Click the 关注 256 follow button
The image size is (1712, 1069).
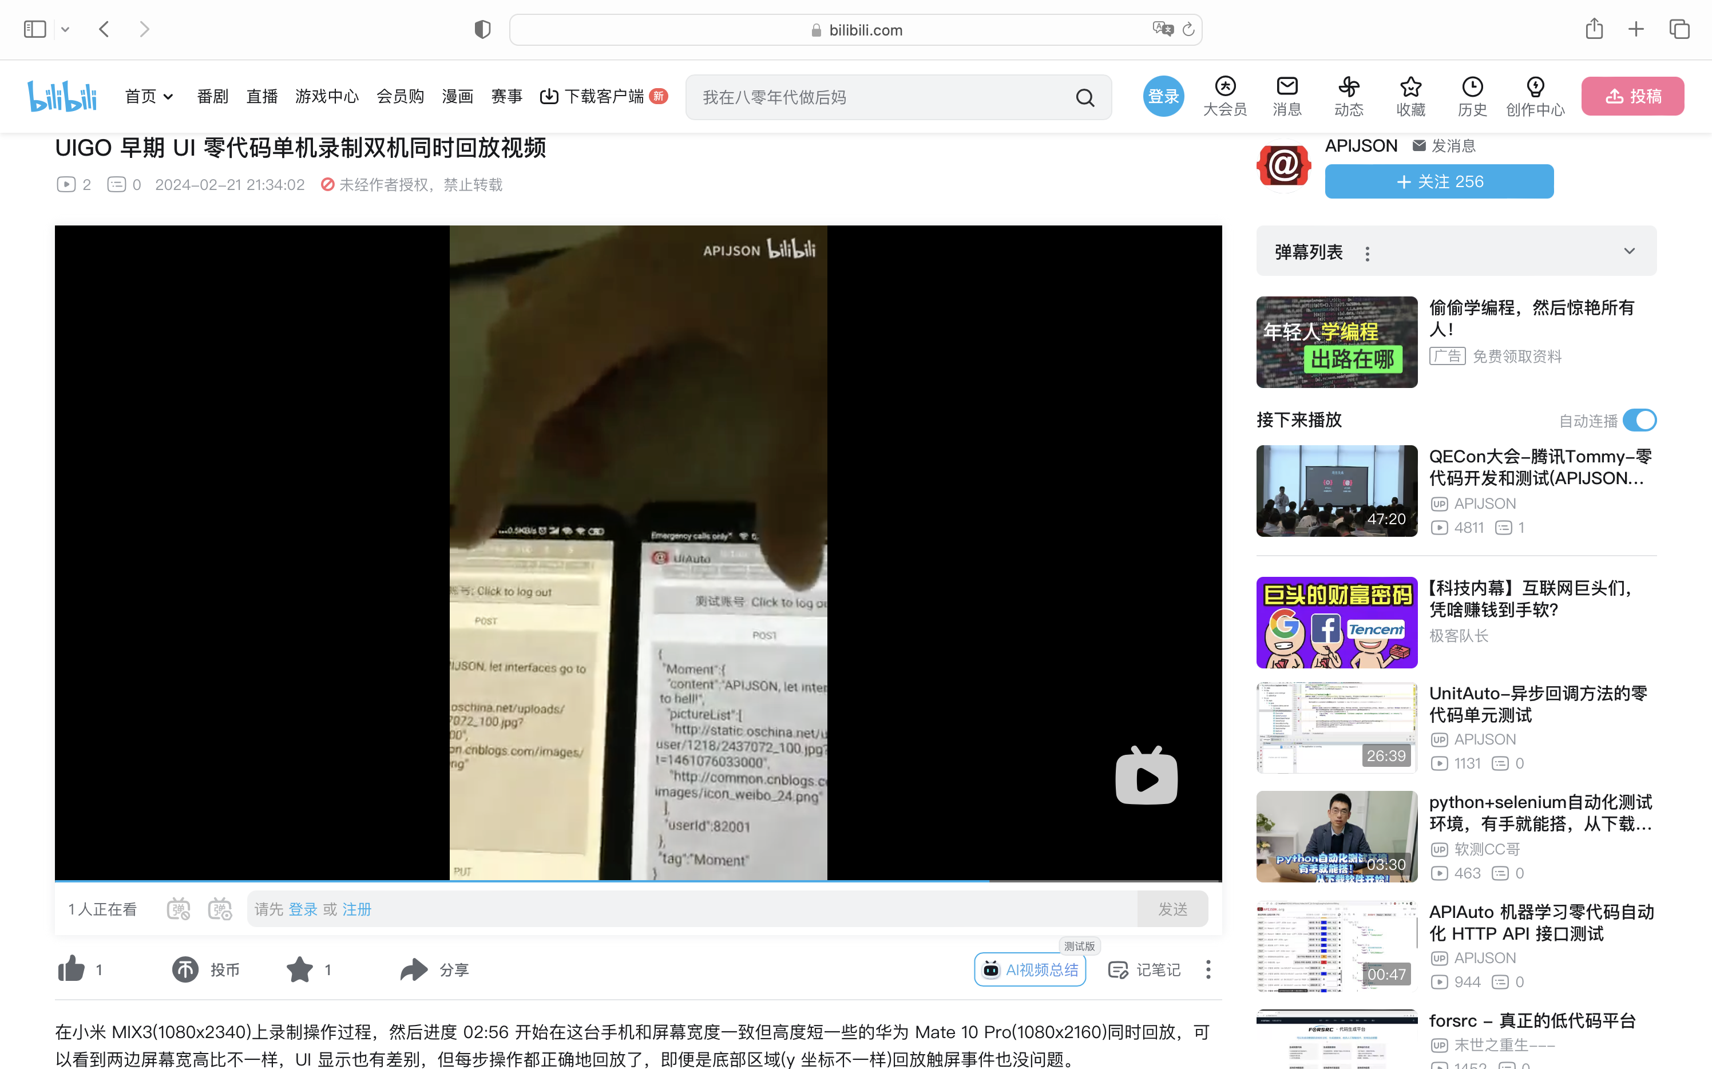tap(1438, 182)
